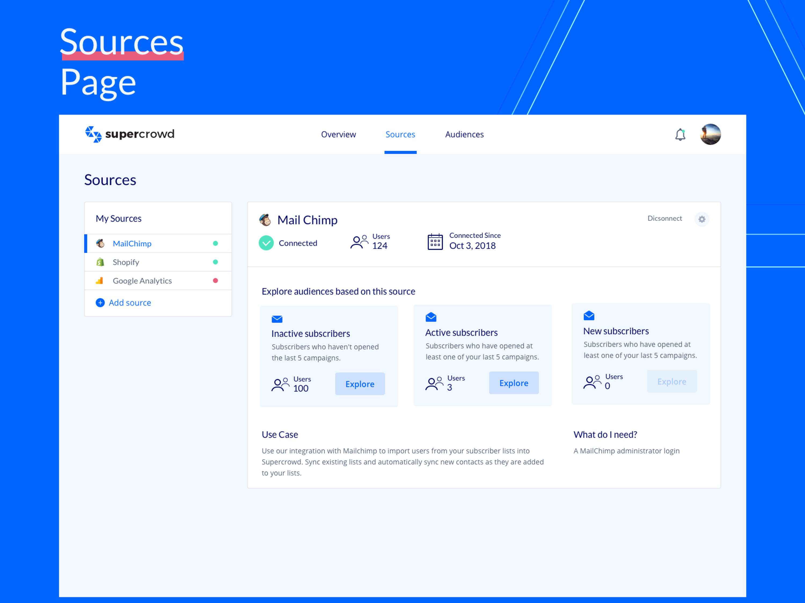Viewport: 805px width, 603px height.
Task: Click the '100' users value
Action: click(x=301, y=389)
